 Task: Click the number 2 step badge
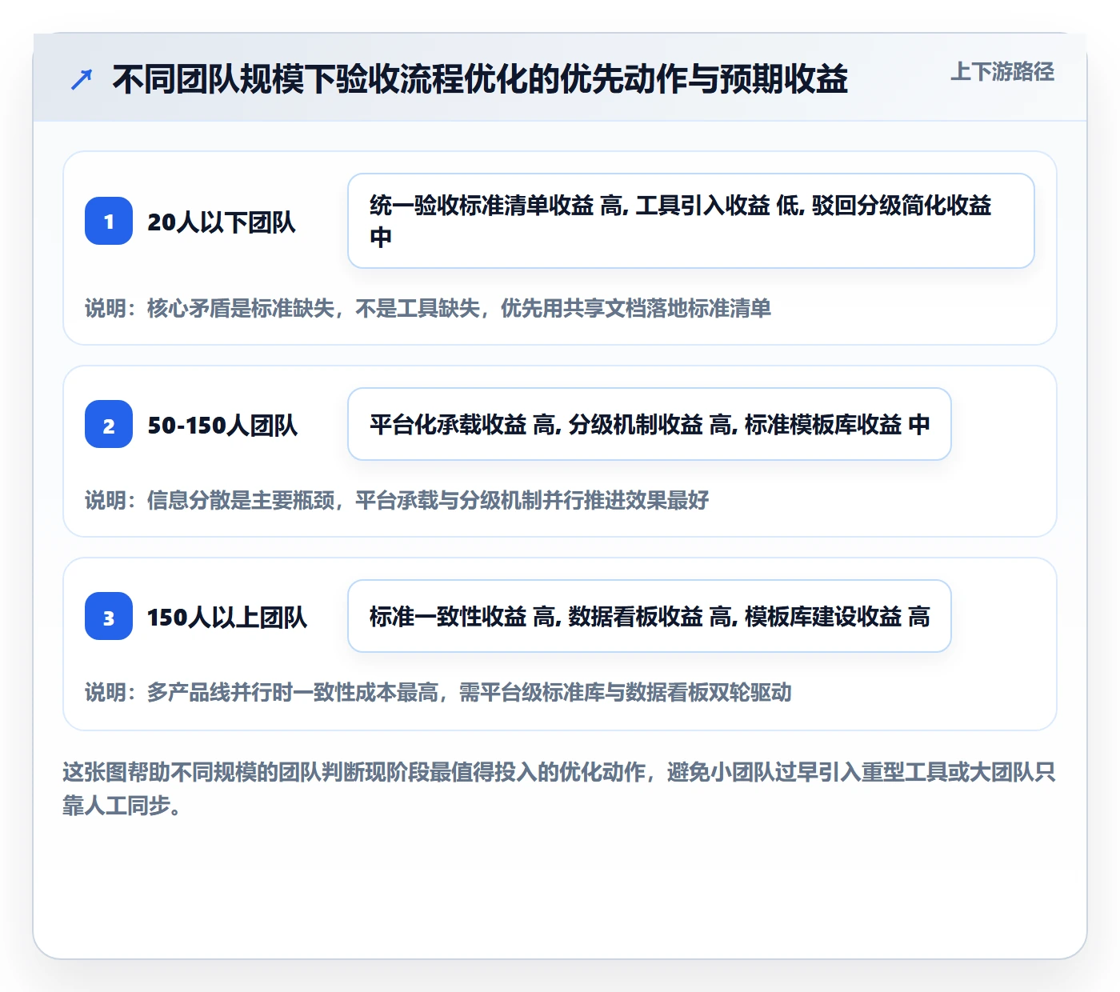(109, 424)
